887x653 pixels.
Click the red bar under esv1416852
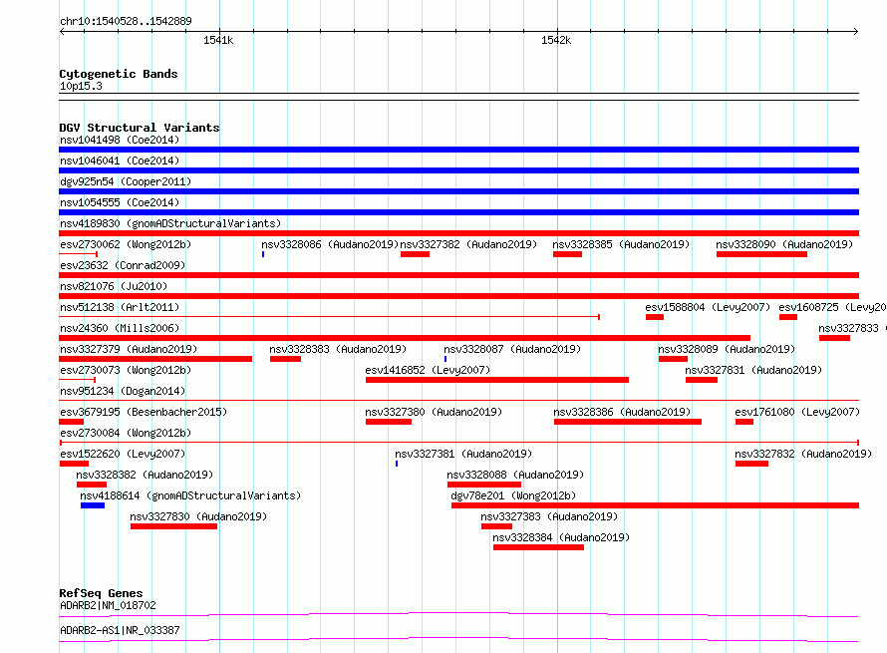point(497,380)
